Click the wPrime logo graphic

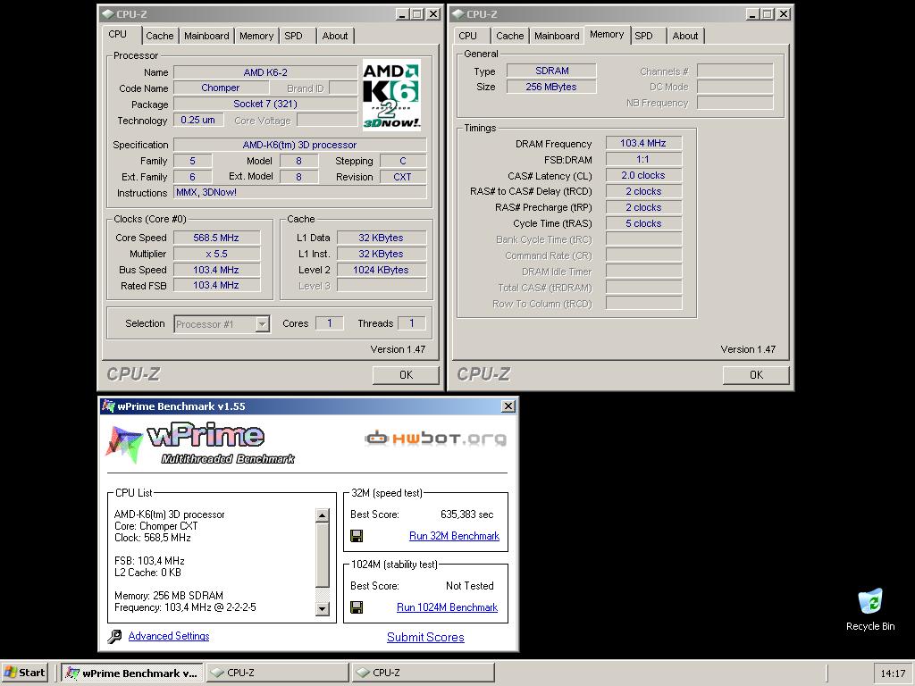click(199, 443)
